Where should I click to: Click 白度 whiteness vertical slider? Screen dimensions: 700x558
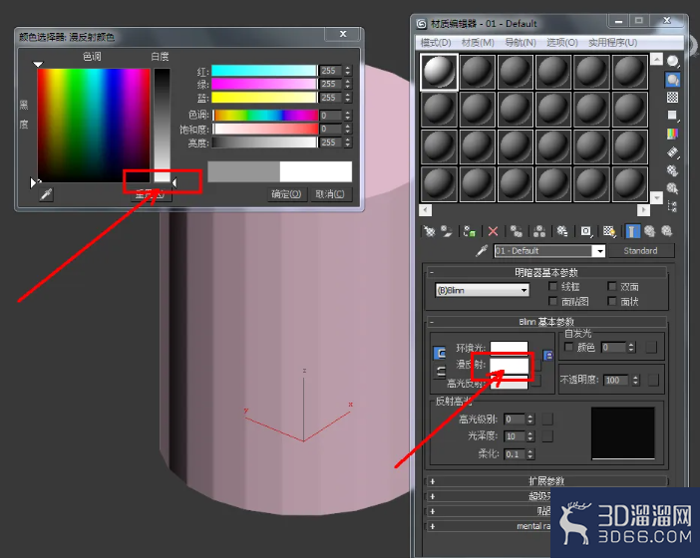point(163,125)
